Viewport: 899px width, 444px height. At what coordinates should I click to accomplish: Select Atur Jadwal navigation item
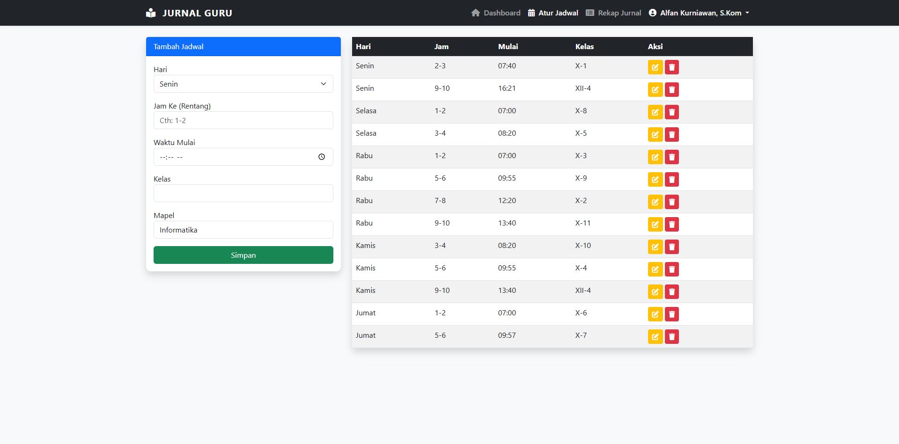(553, 13)
